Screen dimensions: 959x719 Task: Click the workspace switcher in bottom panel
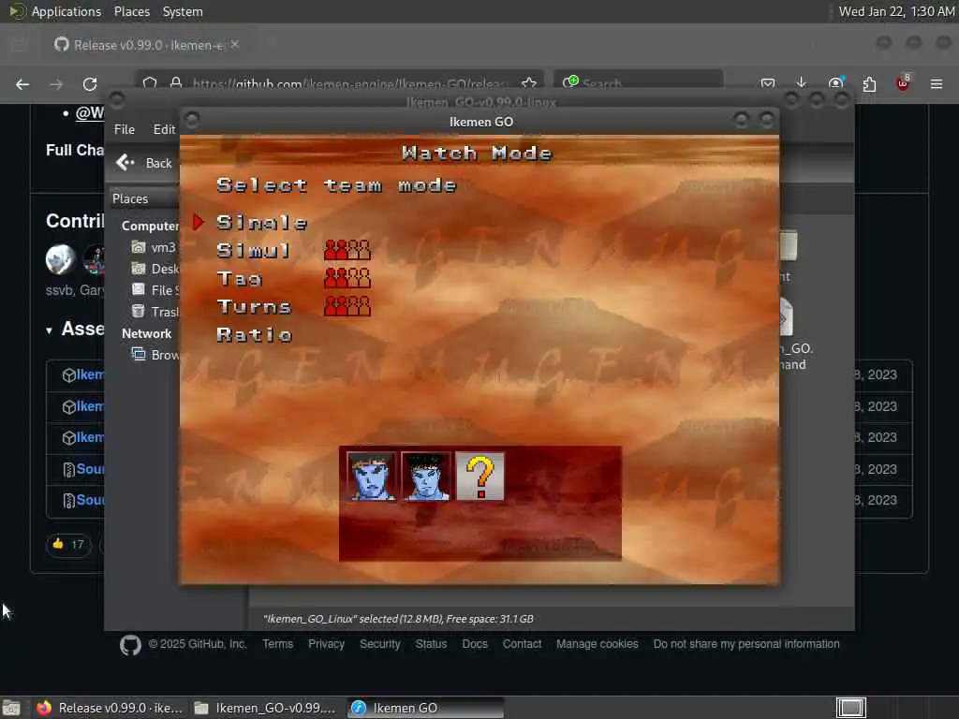850,708
